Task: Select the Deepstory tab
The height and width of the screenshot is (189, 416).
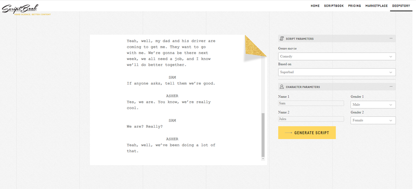Action: [x=401, y=6]
